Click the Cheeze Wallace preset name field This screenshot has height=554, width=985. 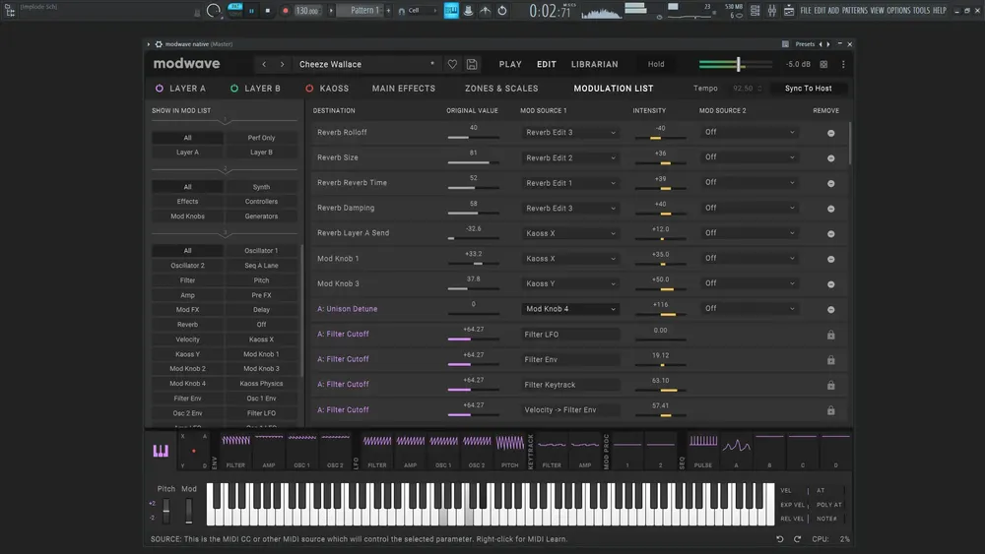tap(365, 64)
